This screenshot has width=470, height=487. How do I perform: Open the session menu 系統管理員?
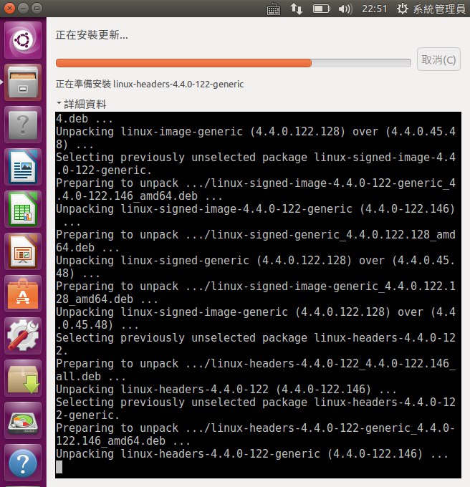431,9
